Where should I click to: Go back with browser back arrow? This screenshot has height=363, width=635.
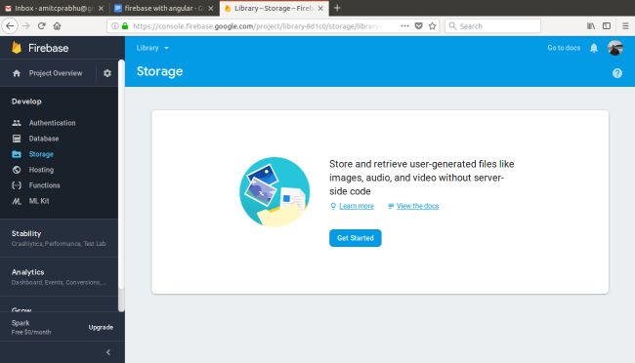(10, 26)
